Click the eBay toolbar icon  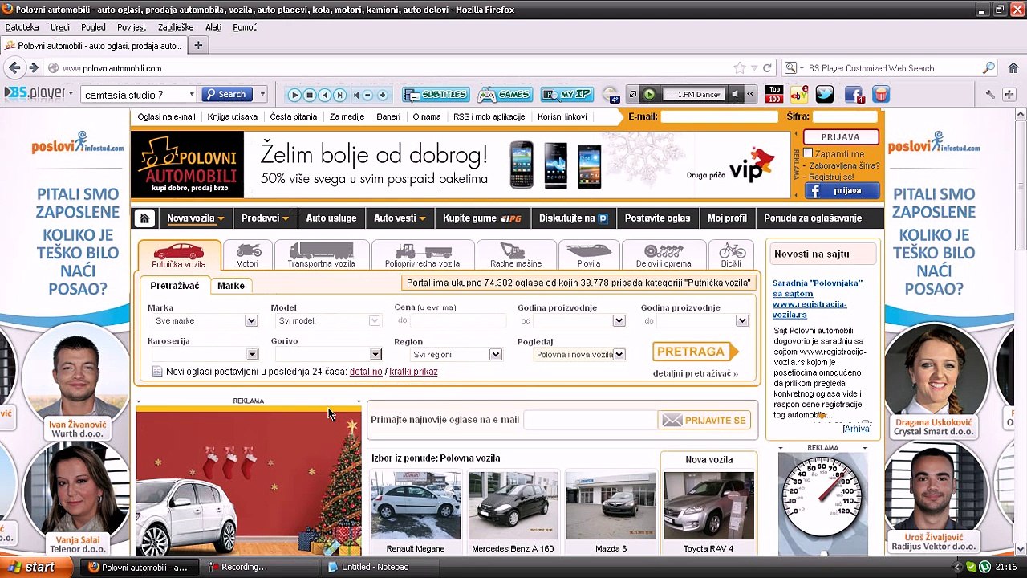click(x=799, y=95)
